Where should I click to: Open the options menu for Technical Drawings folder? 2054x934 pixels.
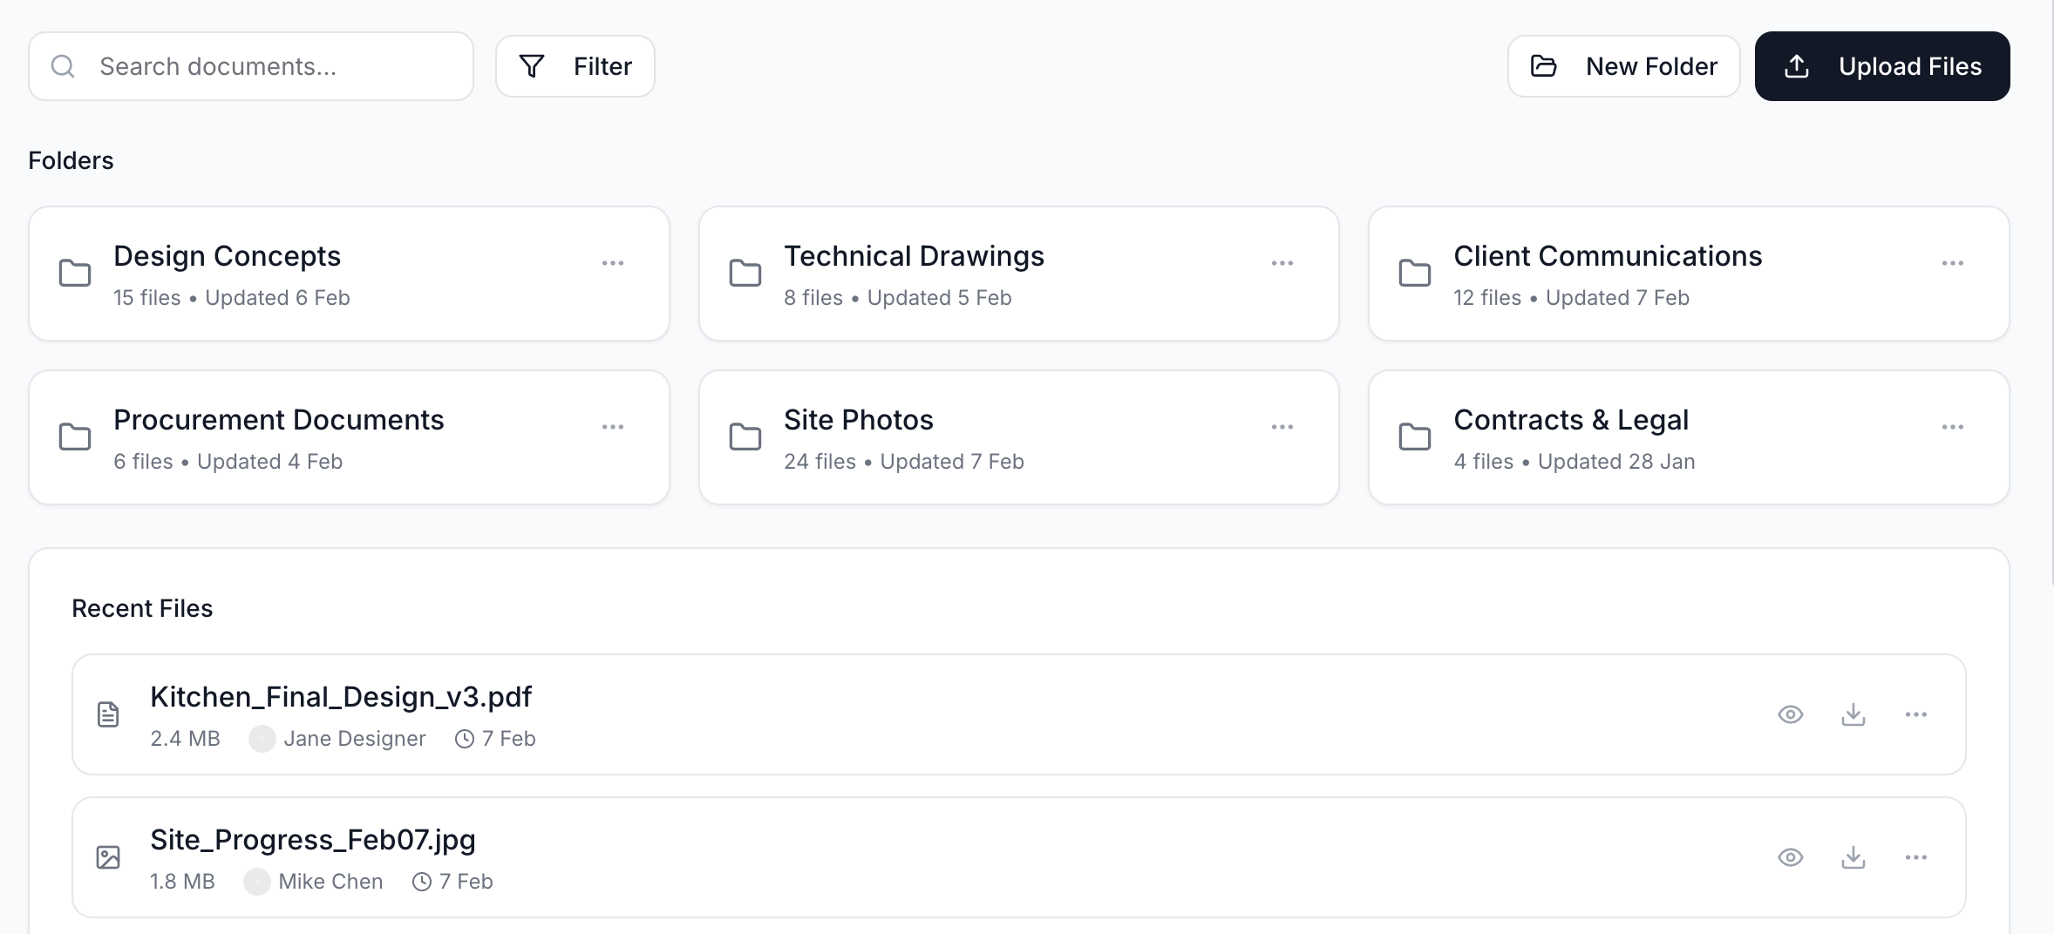click(1282, 262)
